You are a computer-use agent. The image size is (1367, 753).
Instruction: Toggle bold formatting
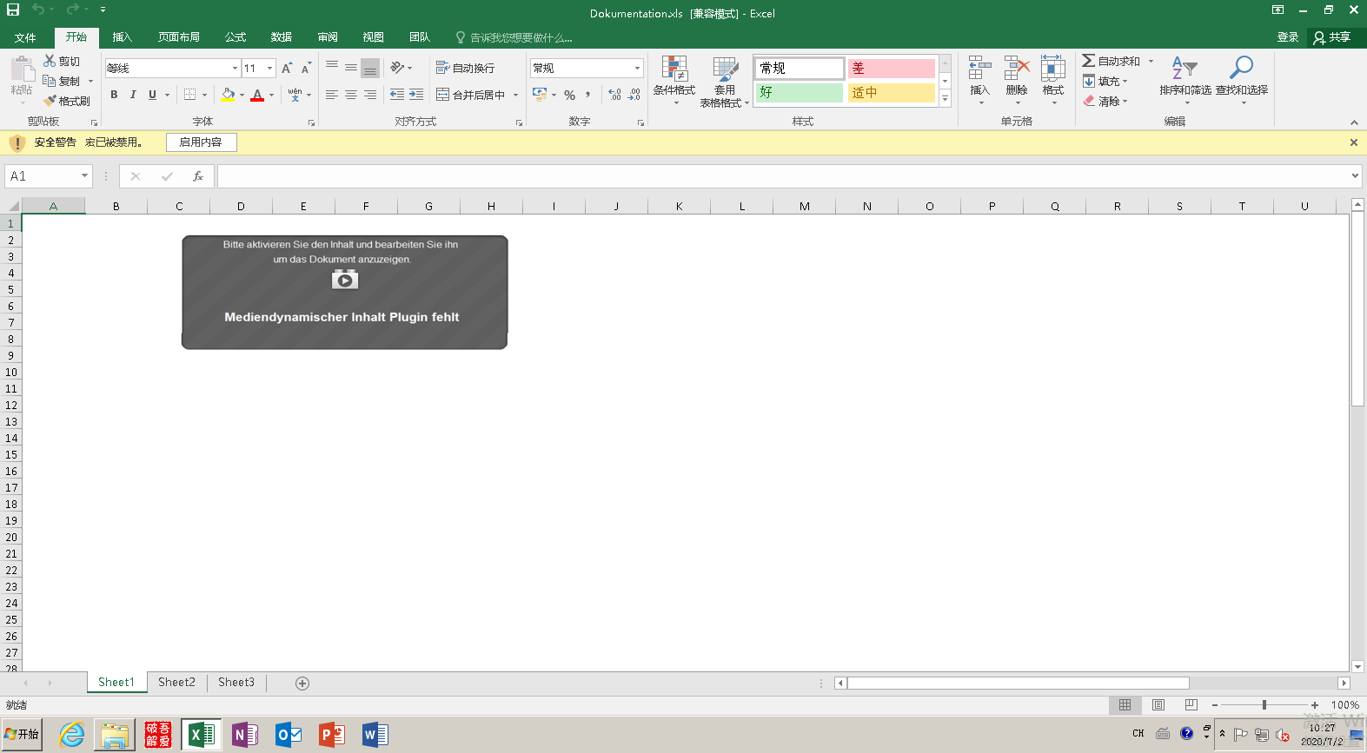click(114, 95)
